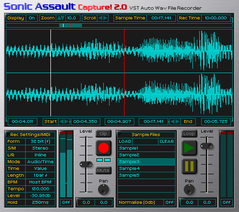This screenshot has height=212, width=239.
Task: Click the upper left channel waveform
Action: [x=119, y=51]
